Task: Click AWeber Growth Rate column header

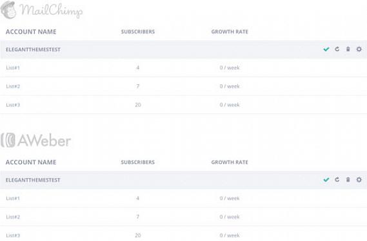Action: (230, 162)
